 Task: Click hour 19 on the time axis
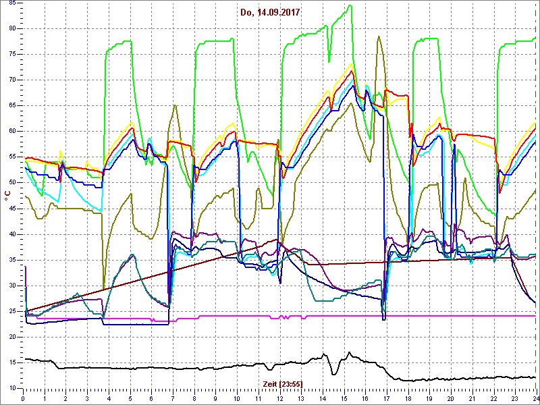(x=429, y=399)
